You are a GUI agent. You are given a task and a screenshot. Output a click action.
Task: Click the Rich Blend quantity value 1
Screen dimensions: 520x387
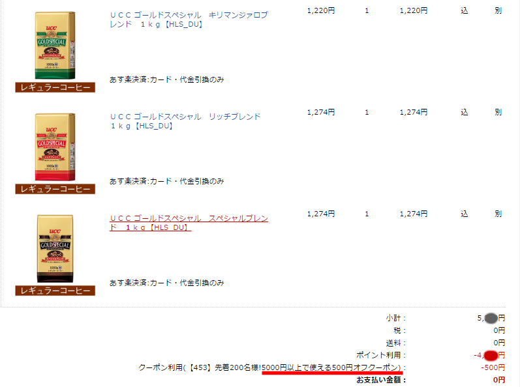click(x=367, y=112)
